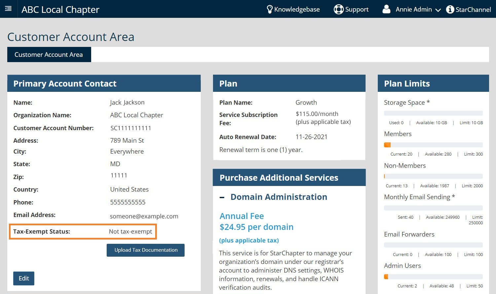
Task: Click the phone number 5555555555
Action: click(128, 202)
